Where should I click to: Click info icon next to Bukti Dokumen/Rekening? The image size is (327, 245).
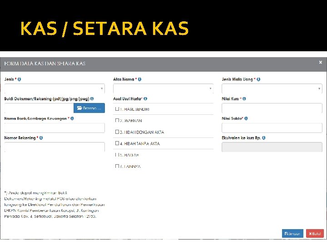pos(92,99)
